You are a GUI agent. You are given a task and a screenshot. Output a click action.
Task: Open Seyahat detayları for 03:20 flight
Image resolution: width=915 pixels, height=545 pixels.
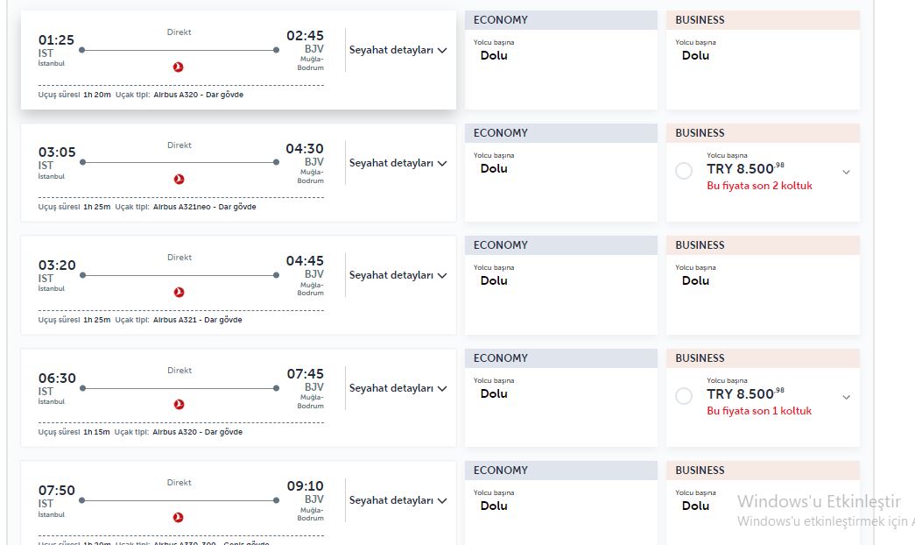pyautogui.click(x=398, y=275)
